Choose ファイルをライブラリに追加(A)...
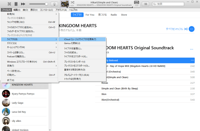200x131 pixels. point(30,27)
